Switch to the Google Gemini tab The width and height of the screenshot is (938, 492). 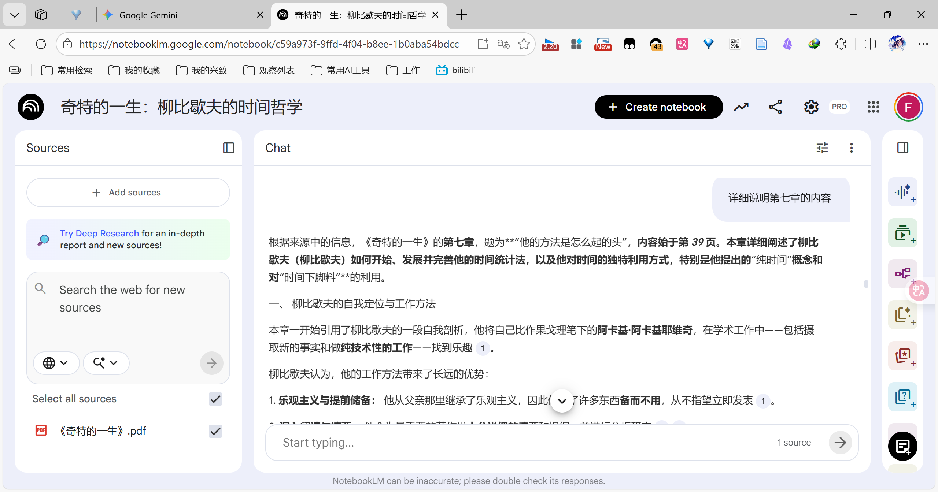coord(148,15)
